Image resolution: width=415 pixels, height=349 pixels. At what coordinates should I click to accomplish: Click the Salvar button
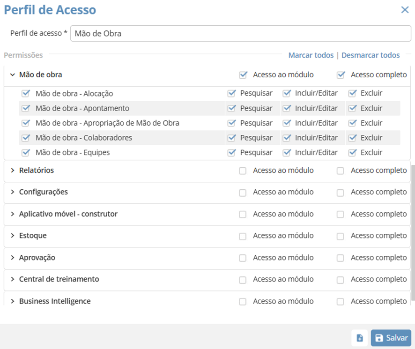[x=391, y=338]
